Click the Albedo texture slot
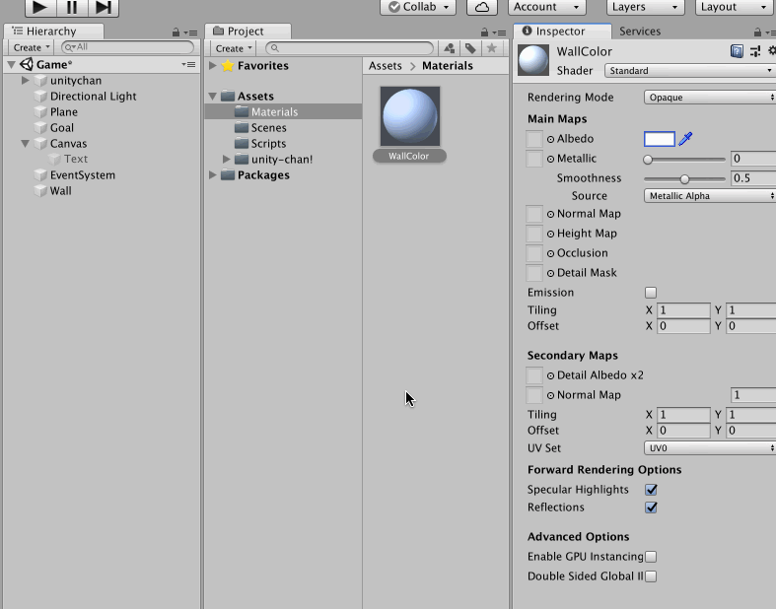The image size is (776, 609). (x=534, y=139)
